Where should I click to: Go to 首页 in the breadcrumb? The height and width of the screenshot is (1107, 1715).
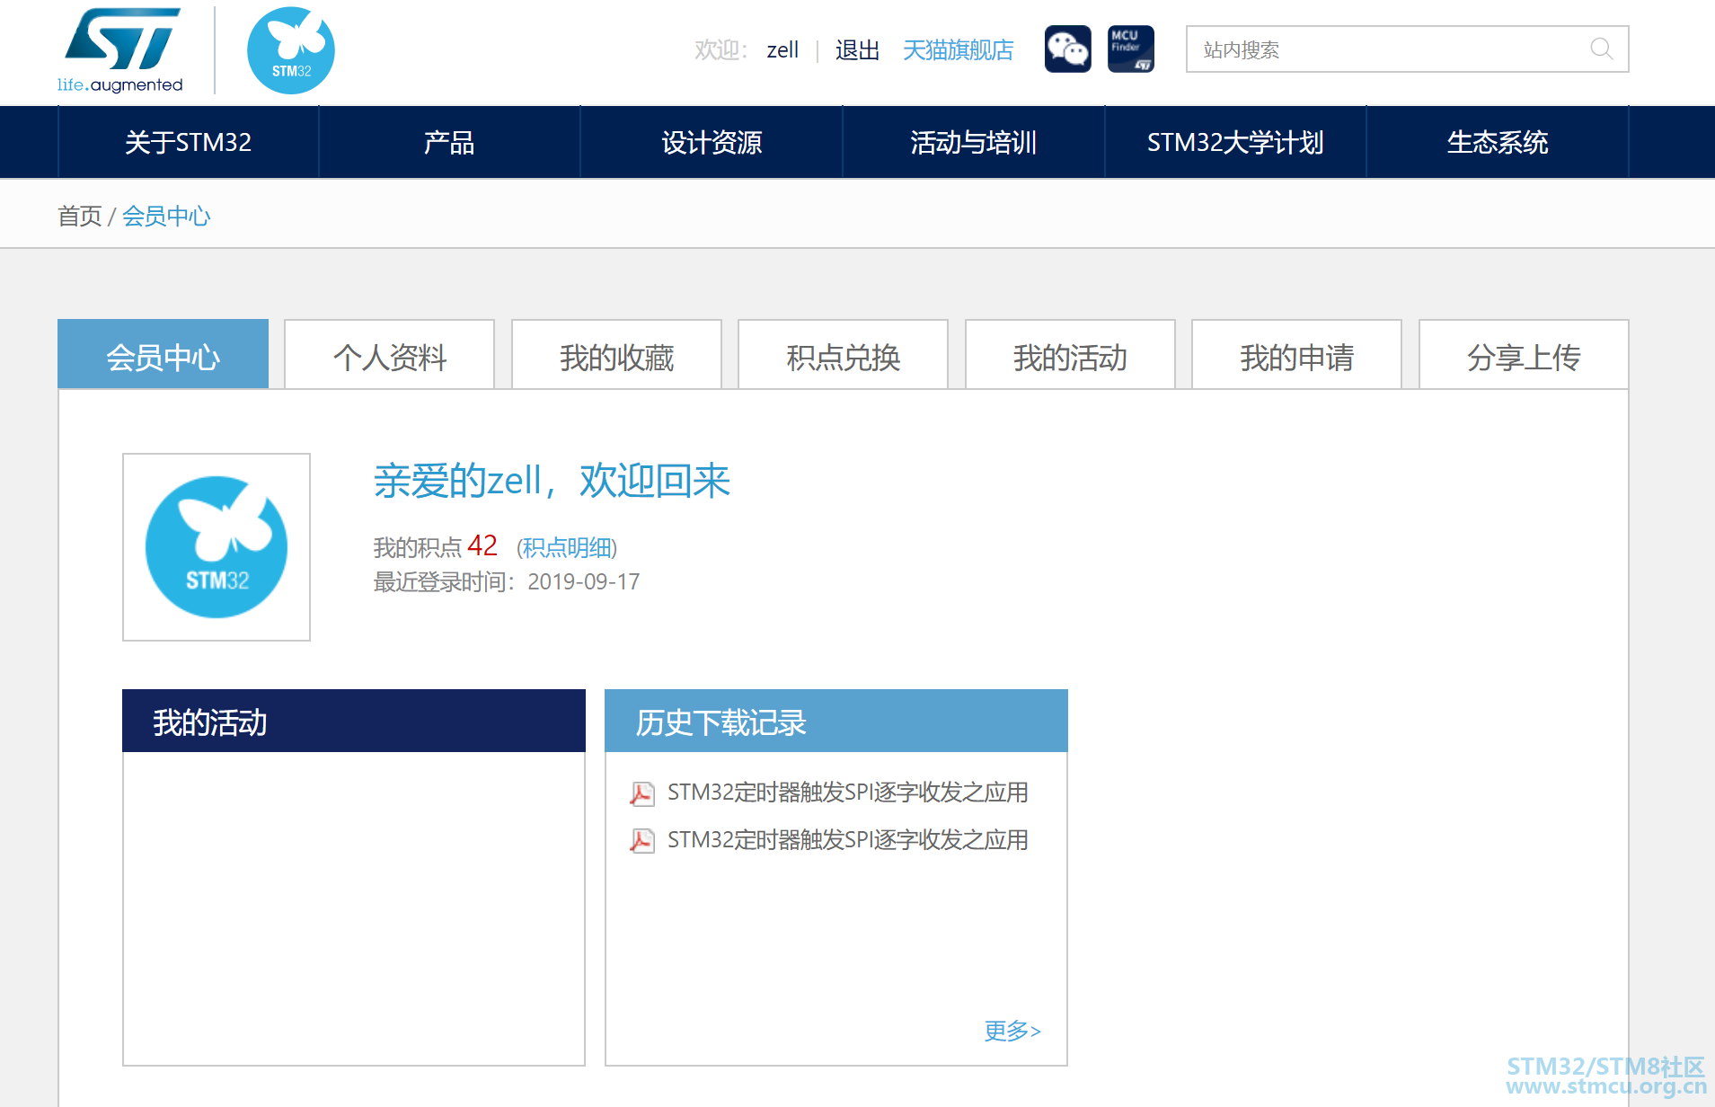click(80, 216)
